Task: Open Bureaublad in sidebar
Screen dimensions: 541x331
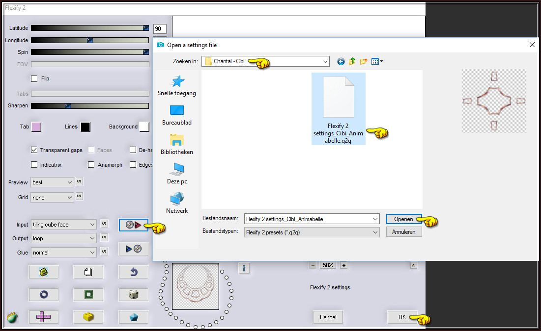Action: [x=177, y=115]
